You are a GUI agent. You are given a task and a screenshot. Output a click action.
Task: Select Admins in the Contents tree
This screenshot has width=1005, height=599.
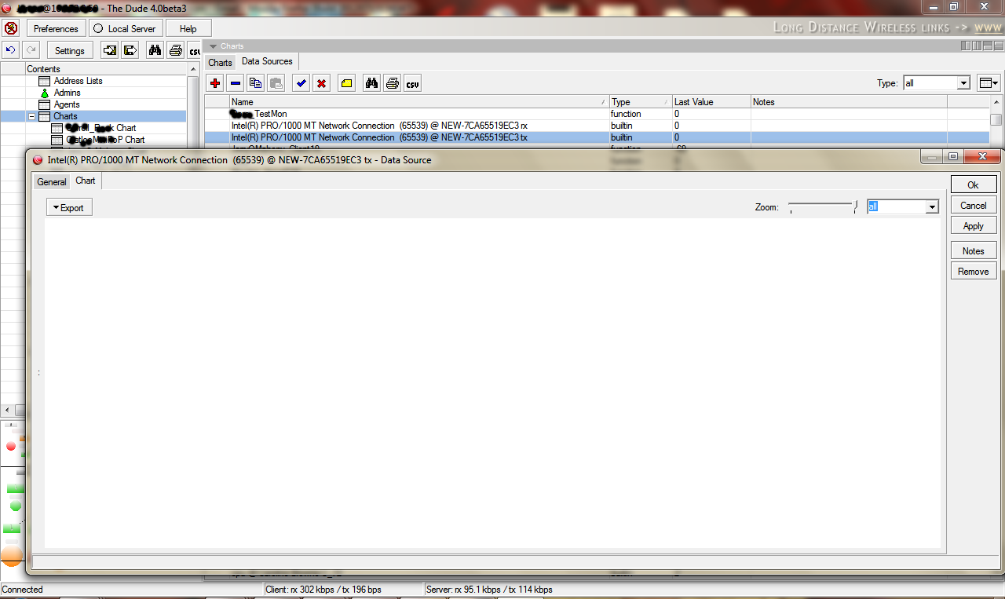(67, 93)
